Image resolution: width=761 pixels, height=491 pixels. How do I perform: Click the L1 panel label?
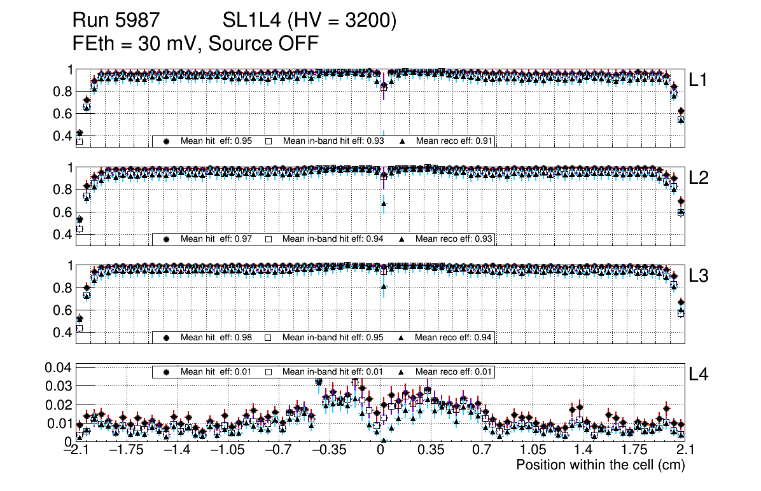[699, 80]
